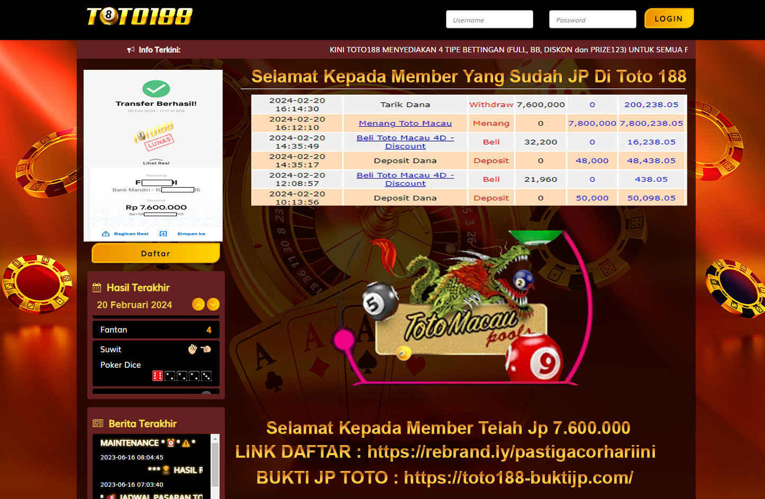Click the Transfer Berhasil receipt thumbnail
Image resolution: width=765 pixels, height=499 pixels.
point(153,155)
